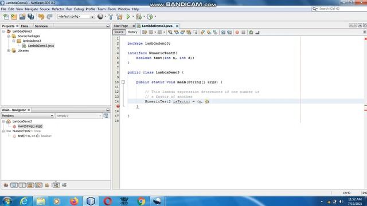Click the Debug Project icon
The image size is (367, 206).
click(x=139, y=17)
